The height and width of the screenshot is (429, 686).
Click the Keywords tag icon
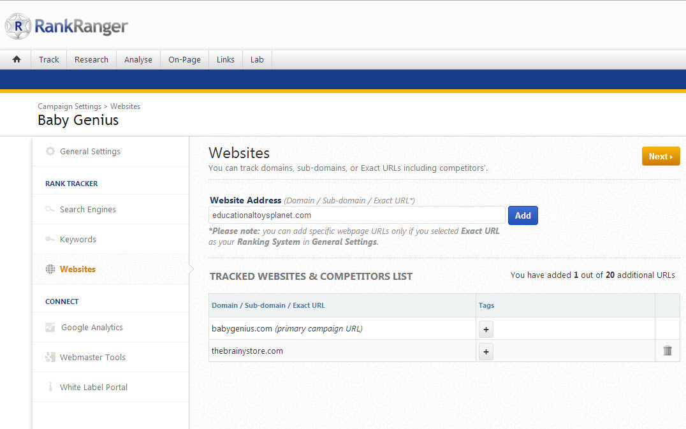click(50, 239)
